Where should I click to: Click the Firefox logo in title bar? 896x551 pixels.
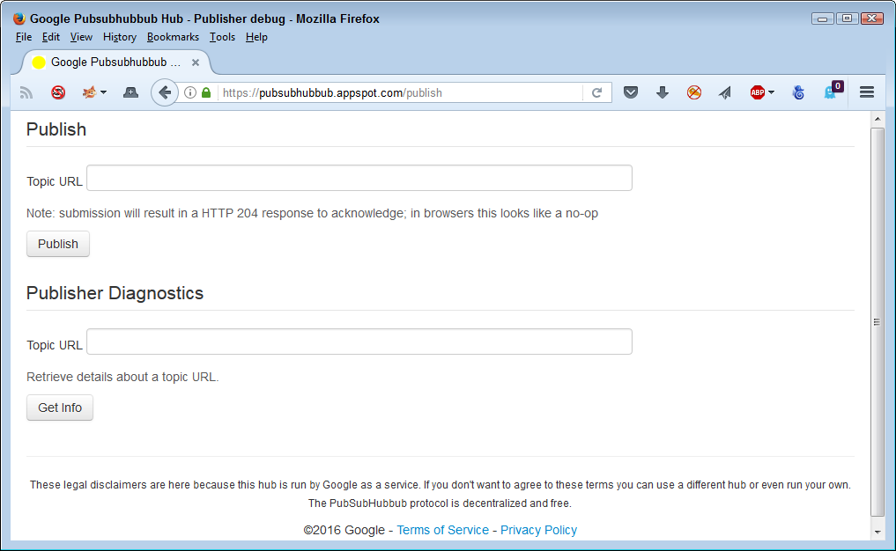click(19, 18)
